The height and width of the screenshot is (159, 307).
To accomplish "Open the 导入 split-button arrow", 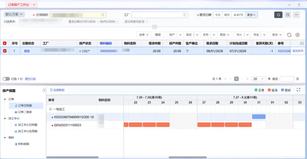I will (247, 35).
